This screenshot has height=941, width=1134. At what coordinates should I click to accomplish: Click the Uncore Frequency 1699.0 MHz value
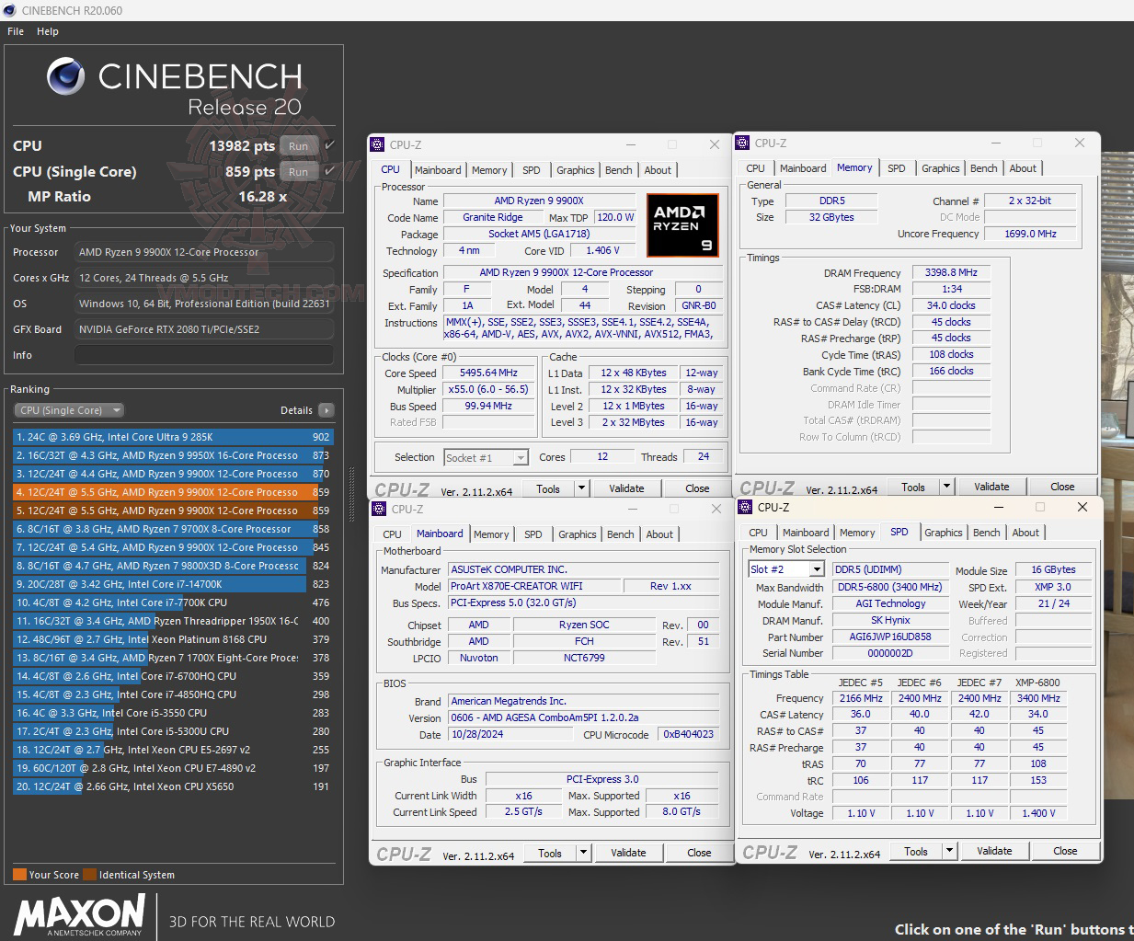click(1030, 234)
